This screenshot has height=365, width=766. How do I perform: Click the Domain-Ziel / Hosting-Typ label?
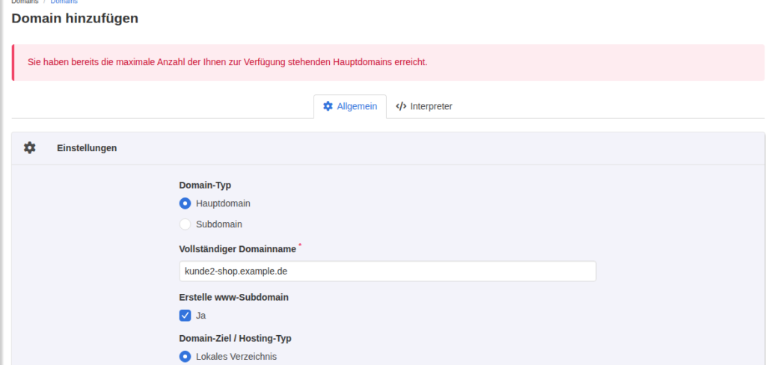point(236,338)
